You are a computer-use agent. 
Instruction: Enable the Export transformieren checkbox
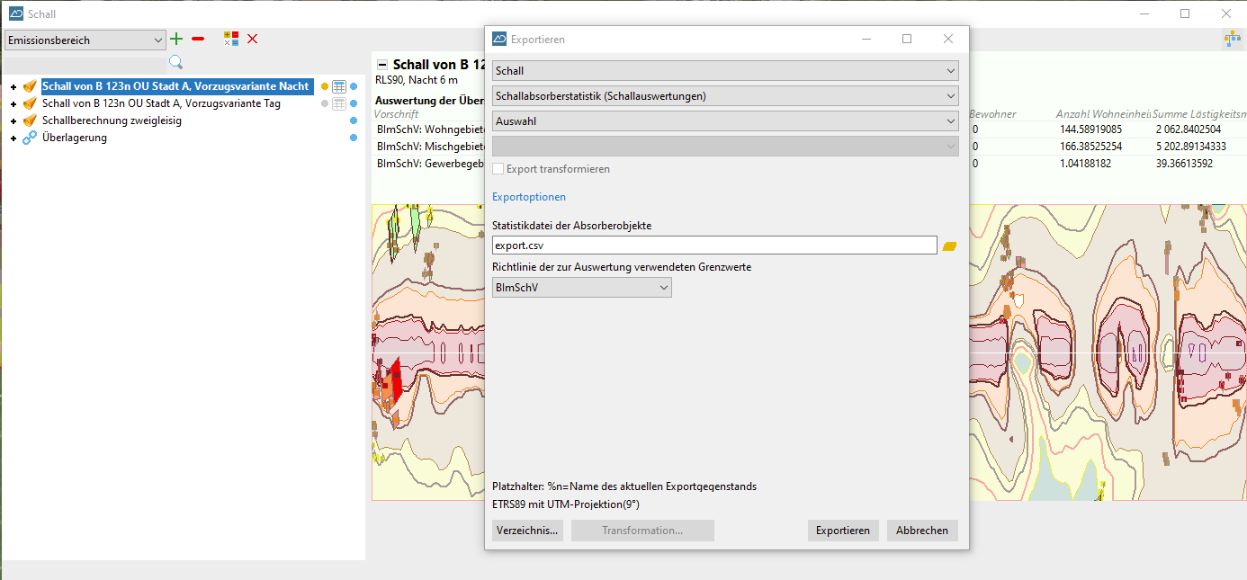point(498,169)
